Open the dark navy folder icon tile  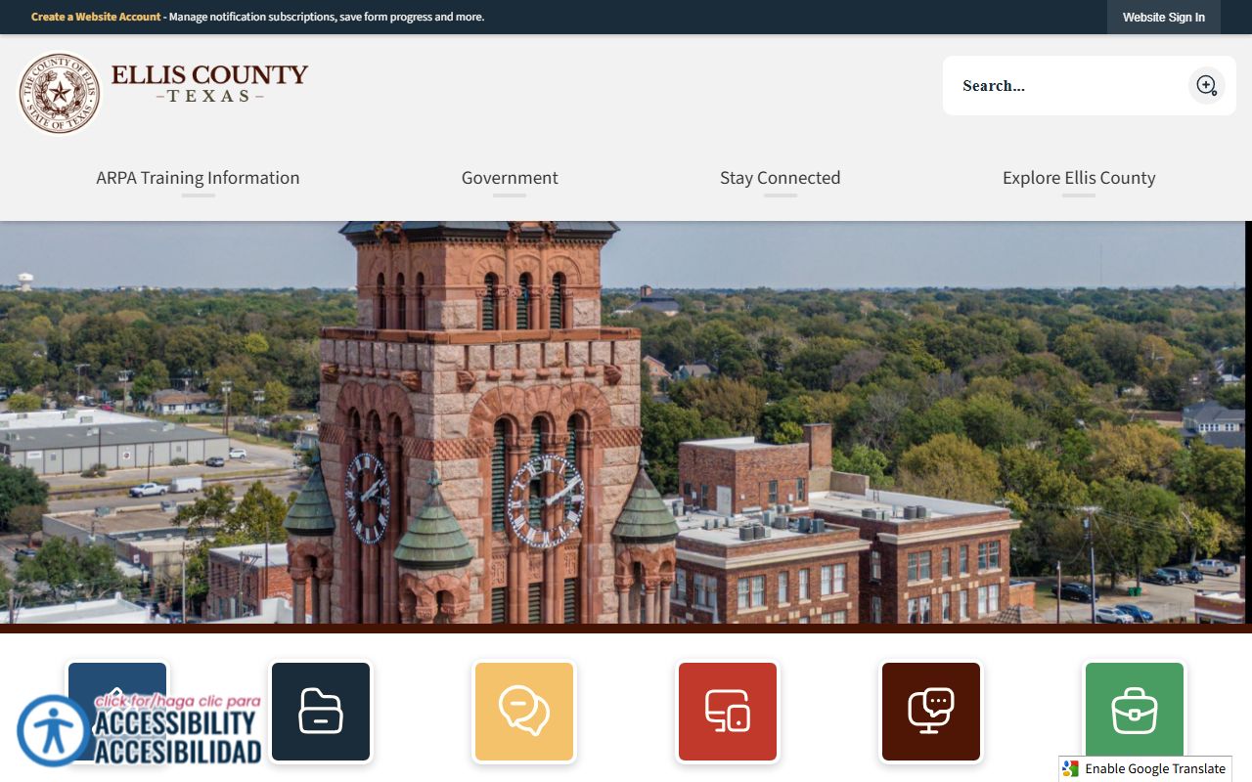(x=321, y=712)
